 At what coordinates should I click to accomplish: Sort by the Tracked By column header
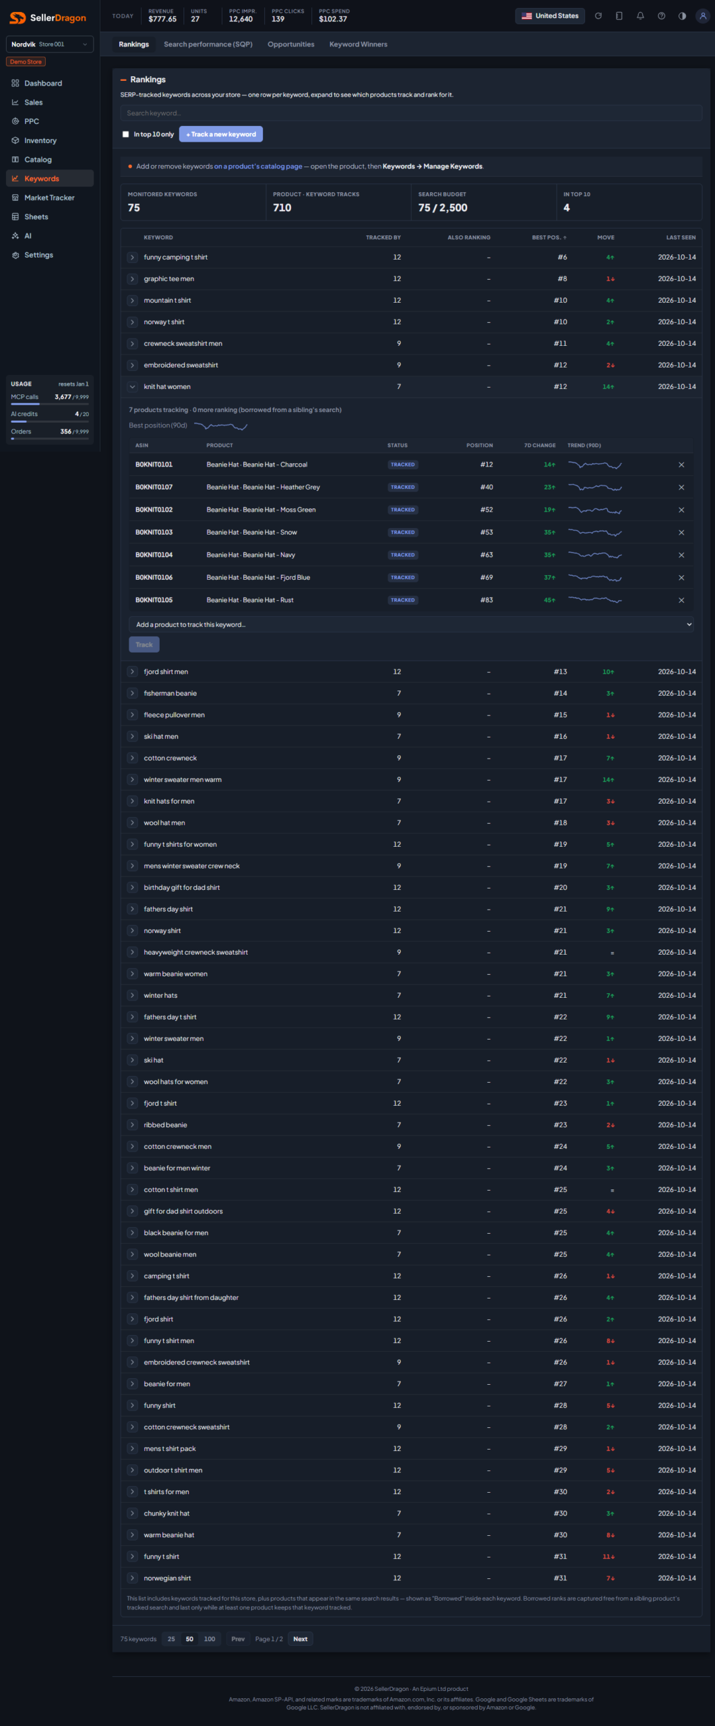tap(383, 237)
